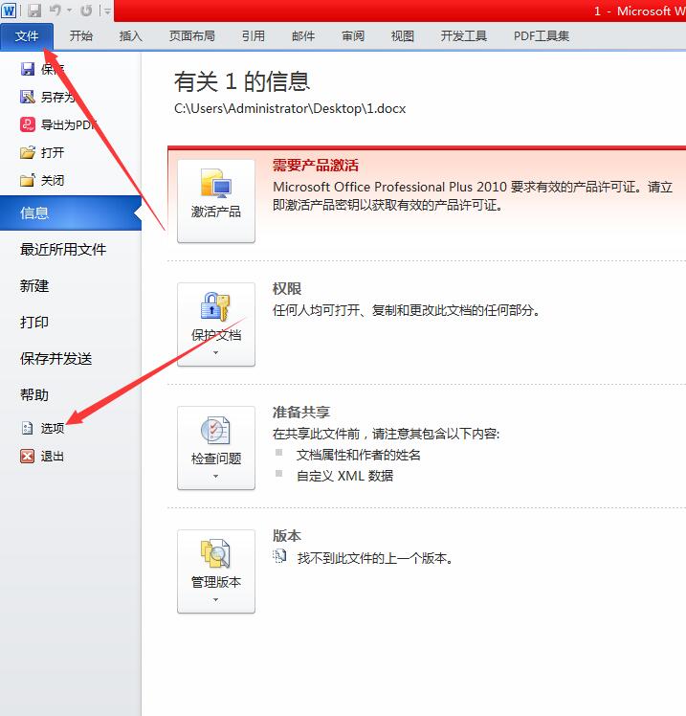The width and height of the screenshot is (686, 716).
Task: Switch to the 视图 ribbon tab
Action: click(403, 36)
